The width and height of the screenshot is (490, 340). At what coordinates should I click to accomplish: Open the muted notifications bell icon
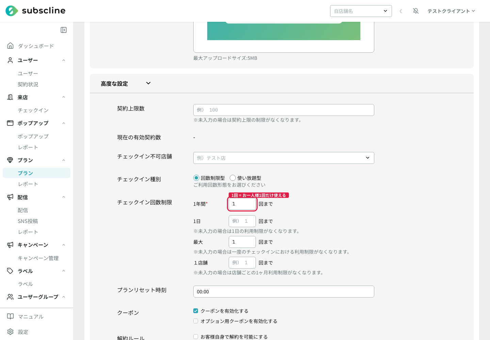point(416,11)
